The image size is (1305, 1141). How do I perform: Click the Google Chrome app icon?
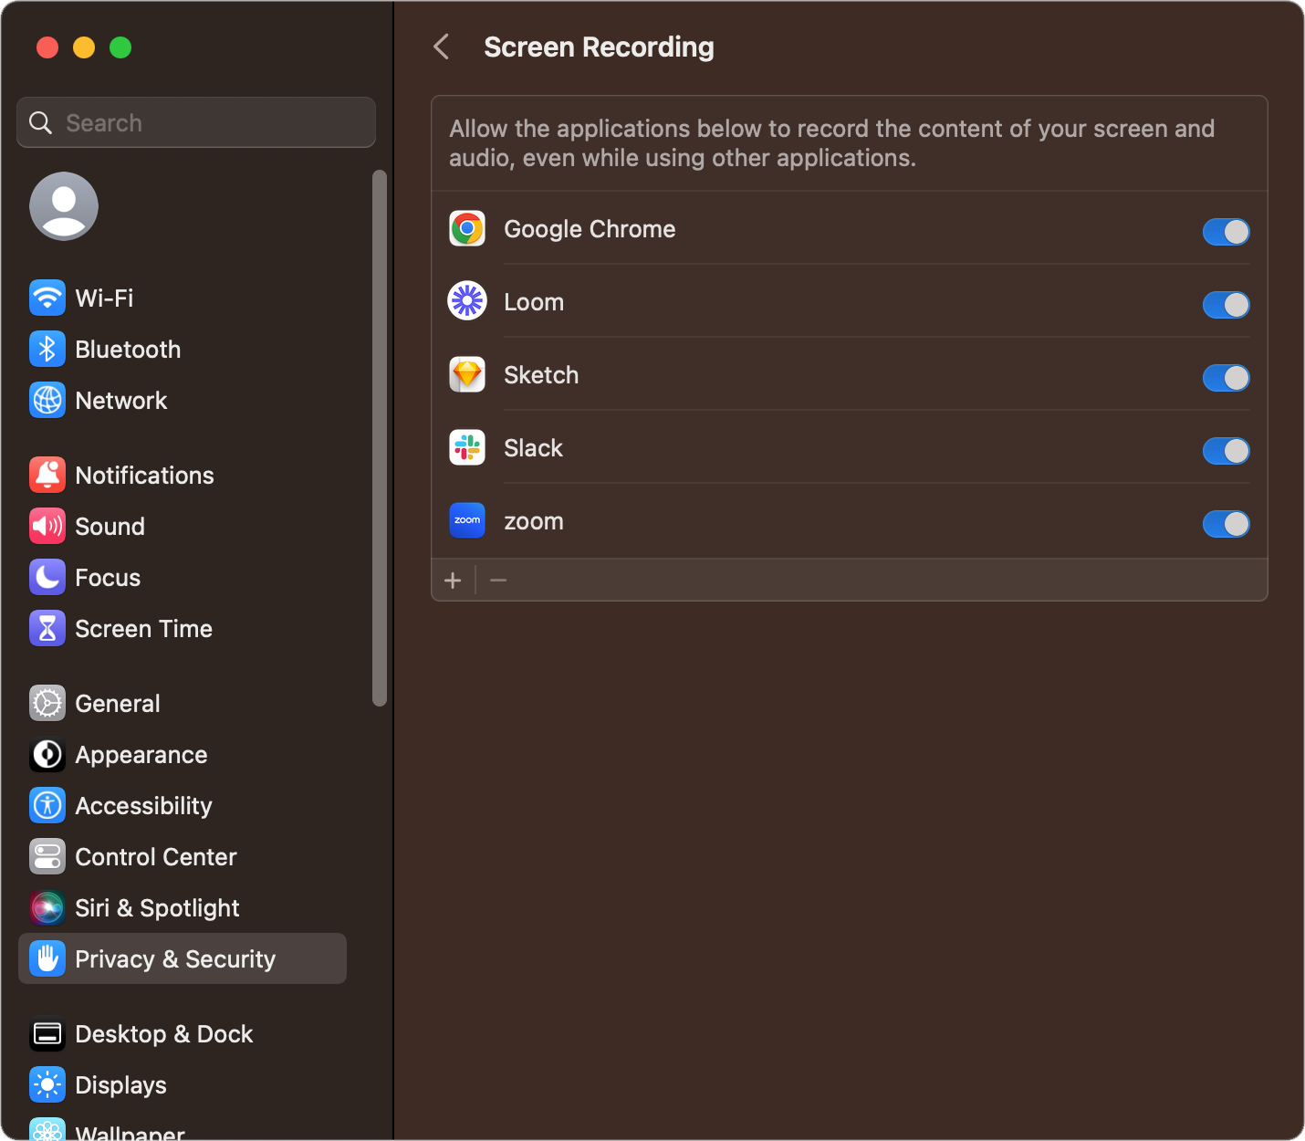[x=467, y=228]
